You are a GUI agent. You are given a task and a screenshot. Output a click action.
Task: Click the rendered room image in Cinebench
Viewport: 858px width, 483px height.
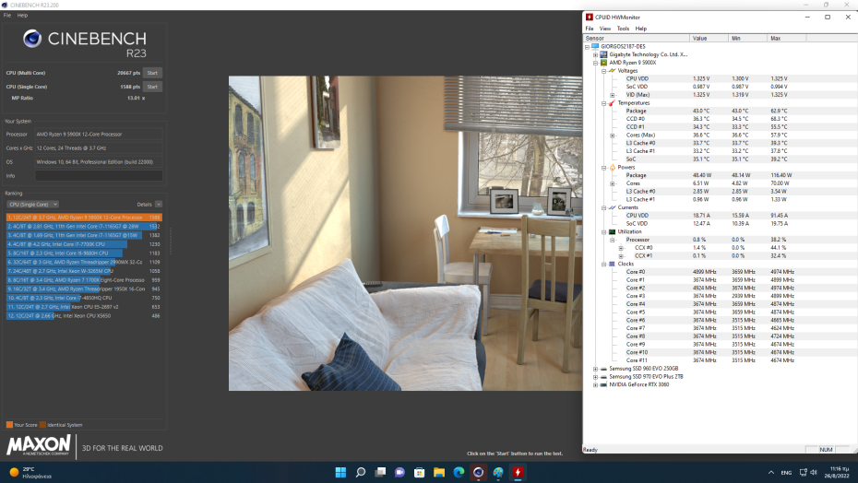coord(405,233)
